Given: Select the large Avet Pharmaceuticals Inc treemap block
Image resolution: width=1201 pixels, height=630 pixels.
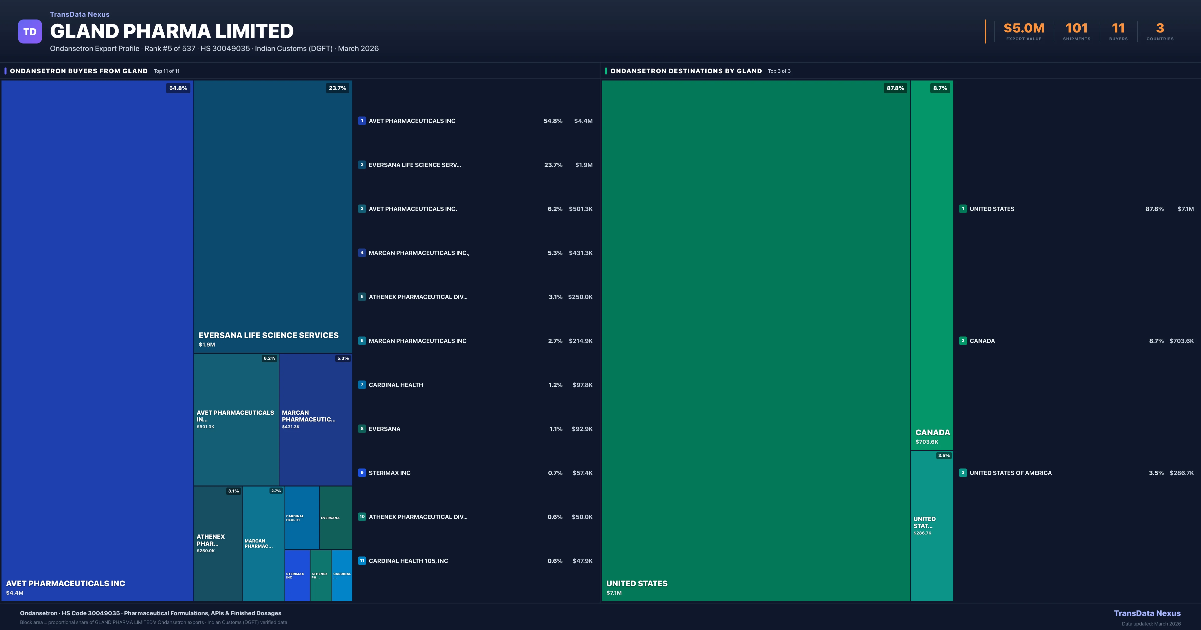Looking at the screenshot, I should [97, 340].
